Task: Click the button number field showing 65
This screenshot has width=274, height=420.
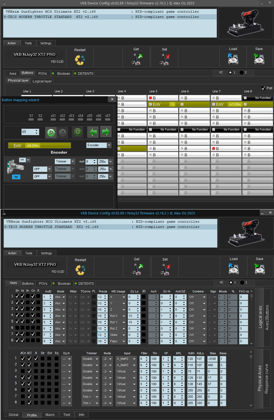Action: (30, 132)
